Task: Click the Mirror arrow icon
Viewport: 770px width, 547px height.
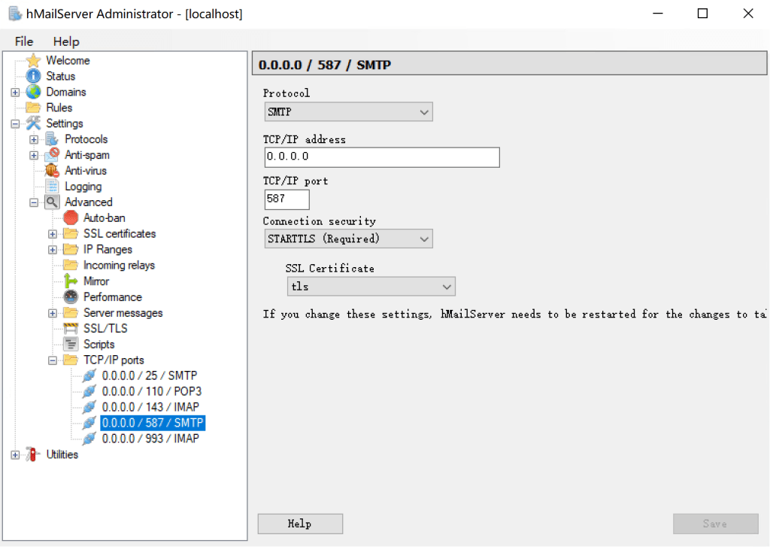Action: click(x=71, y=281)
